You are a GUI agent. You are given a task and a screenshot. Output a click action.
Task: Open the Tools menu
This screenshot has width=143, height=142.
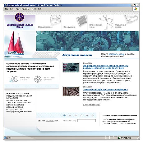click(x=34, y=9)
